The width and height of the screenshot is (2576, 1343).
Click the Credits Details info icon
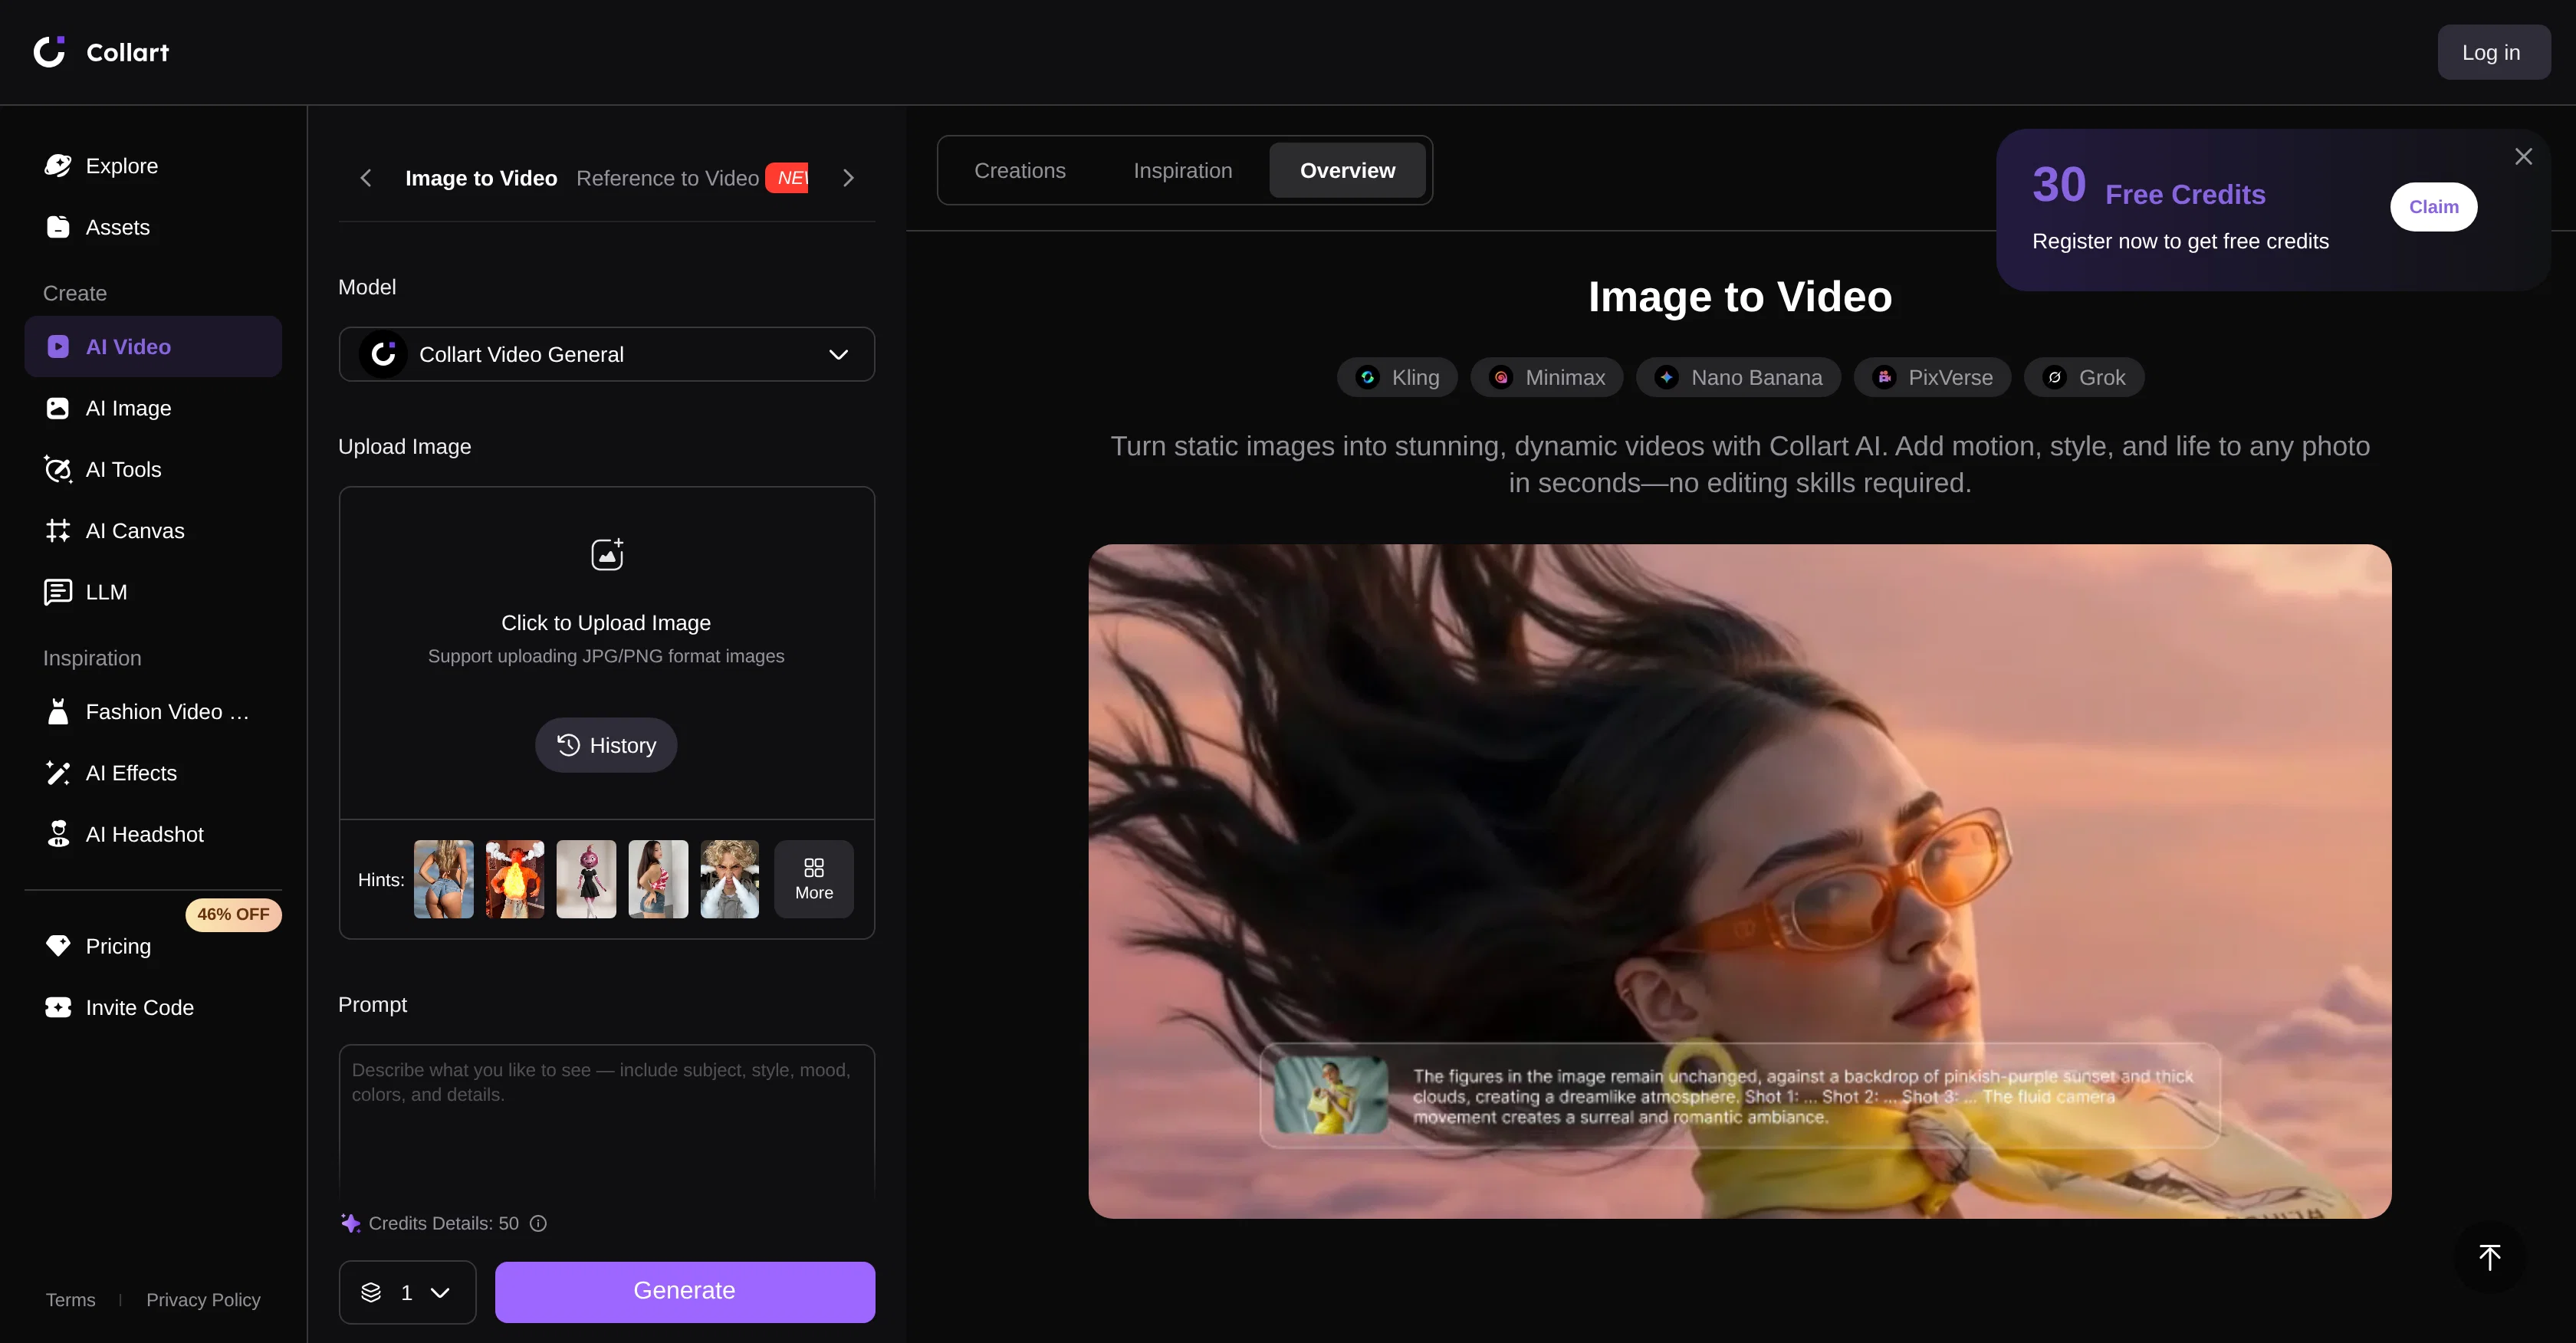538,1223
